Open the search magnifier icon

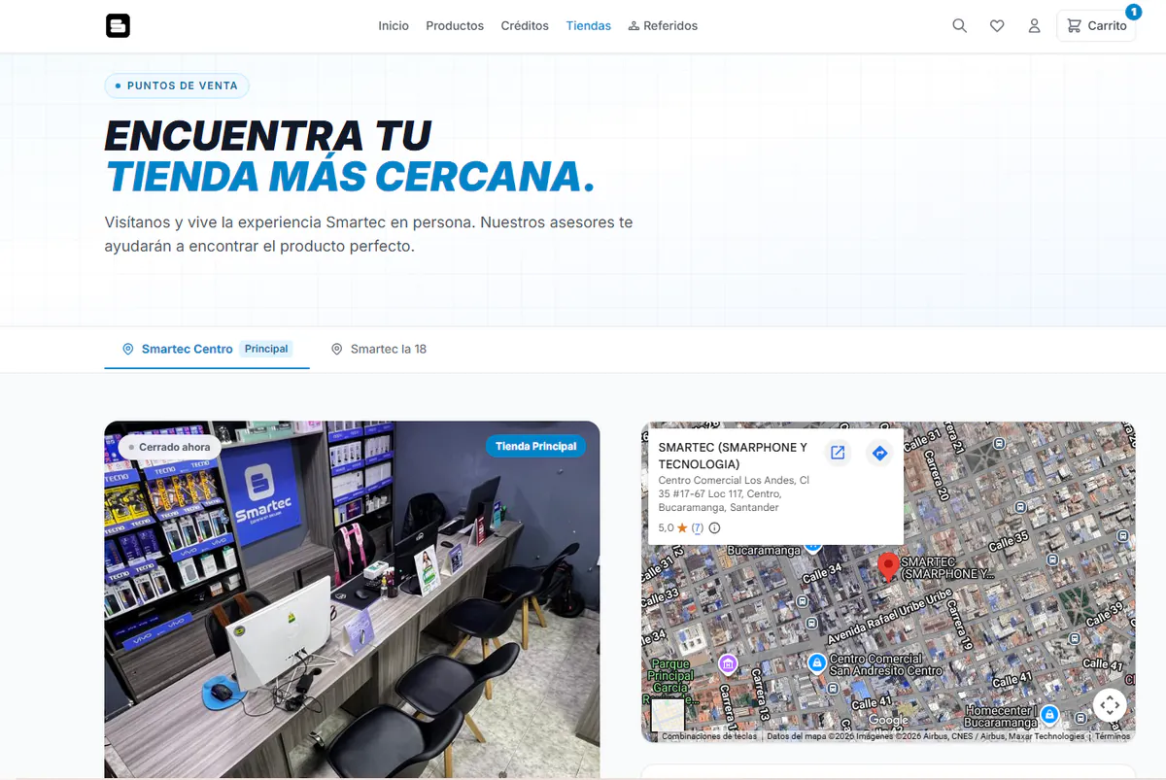tap(960, 26)
